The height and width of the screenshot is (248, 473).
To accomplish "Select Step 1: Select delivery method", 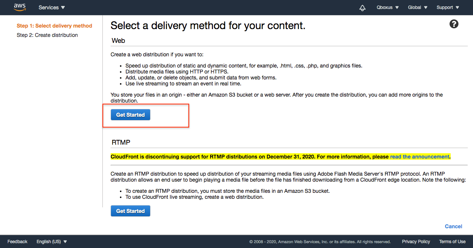I will pyautogui.click(x=54, y=26).
